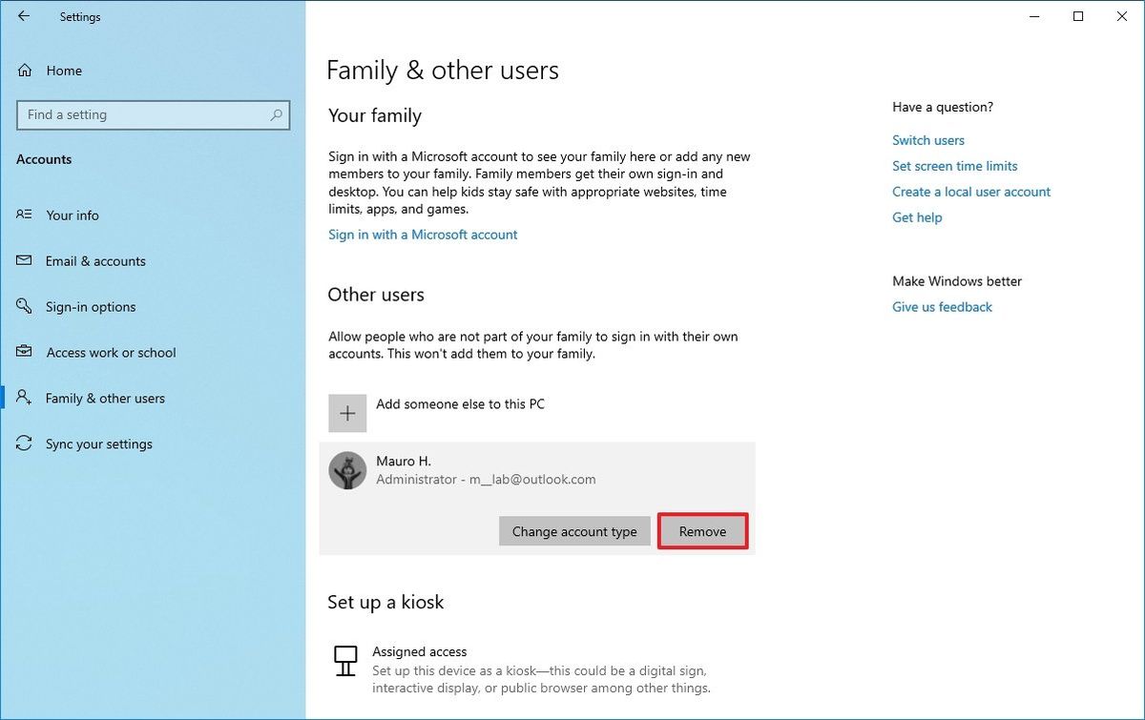Click Create a local user account
Image resolution: width=1145 pixels, height=720 pixels.
click(x=971, y=191)
